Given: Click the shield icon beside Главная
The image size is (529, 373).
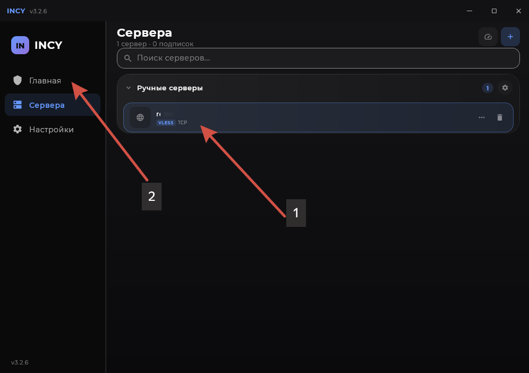Looking at the screenshot, I should click(x=18, y=80).
